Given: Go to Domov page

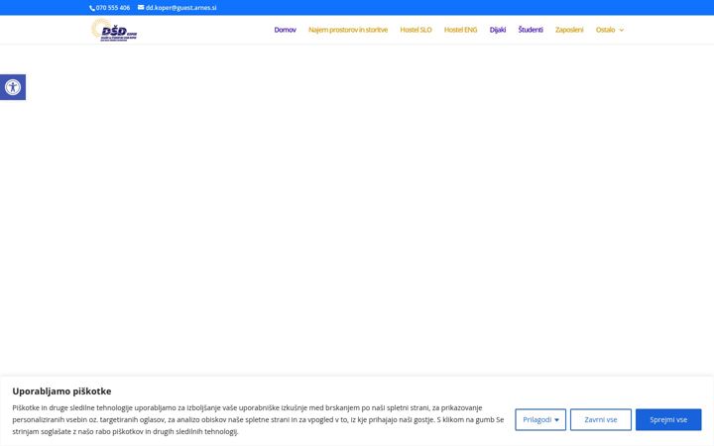Looking at the screenshot, I should tap(285, 30).
